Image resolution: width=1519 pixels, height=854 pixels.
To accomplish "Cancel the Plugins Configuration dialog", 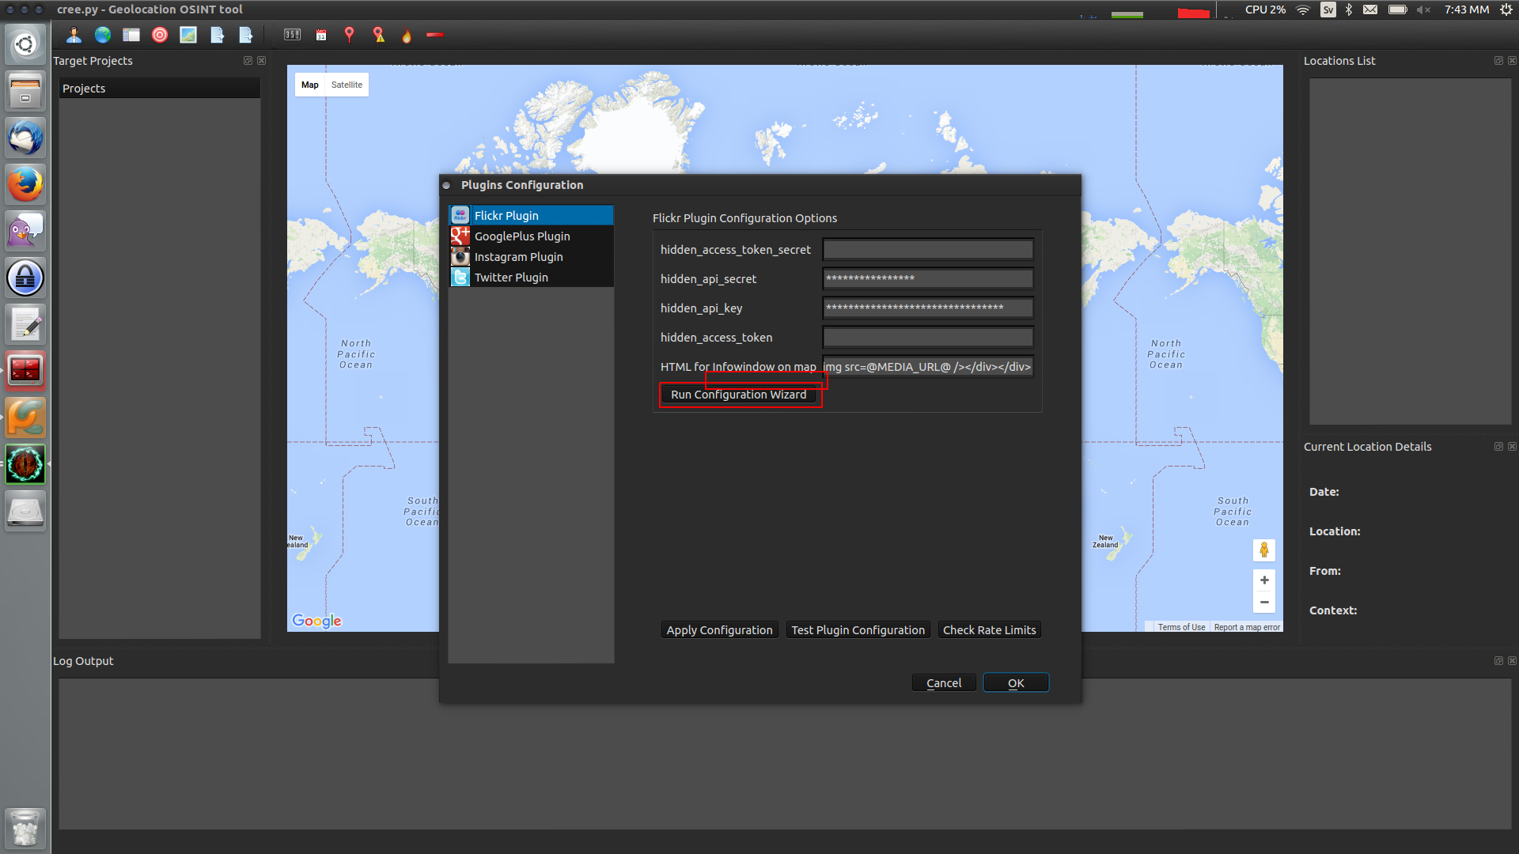I will coord(944,683).
